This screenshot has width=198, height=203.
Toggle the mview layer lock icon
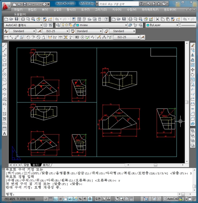point(74,25)
